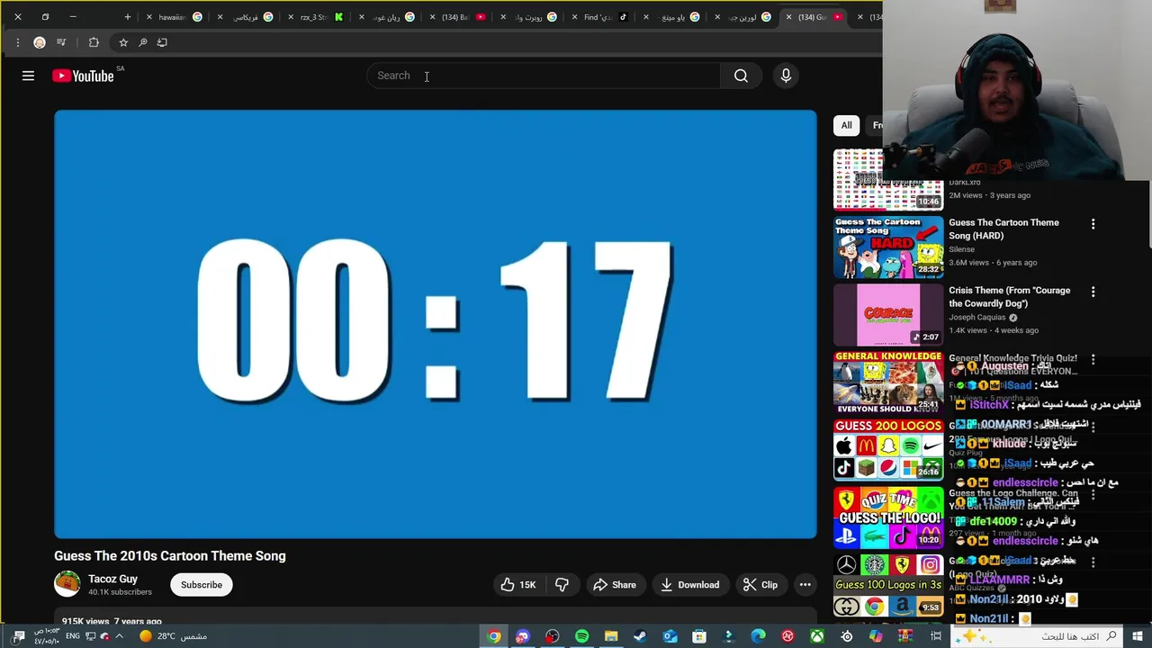
Task: Open Spotify from the taskbar
Action: pos(581,636)
